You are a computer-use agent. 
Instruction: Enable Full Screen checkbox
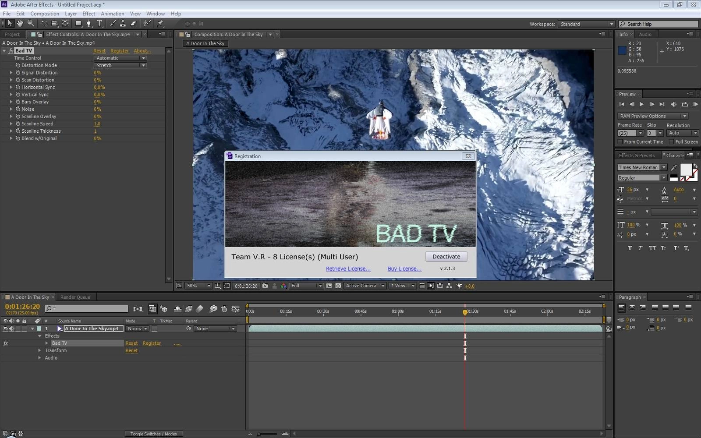(671, 142)
